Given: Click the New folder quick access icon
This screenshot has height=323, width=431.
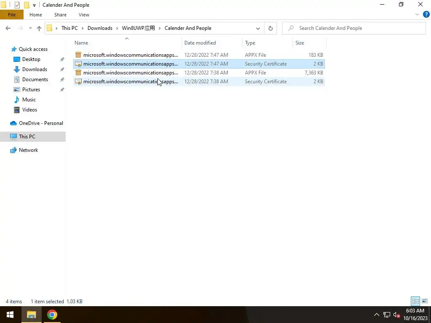Looking at the screenshot, I should click(27, 5).
